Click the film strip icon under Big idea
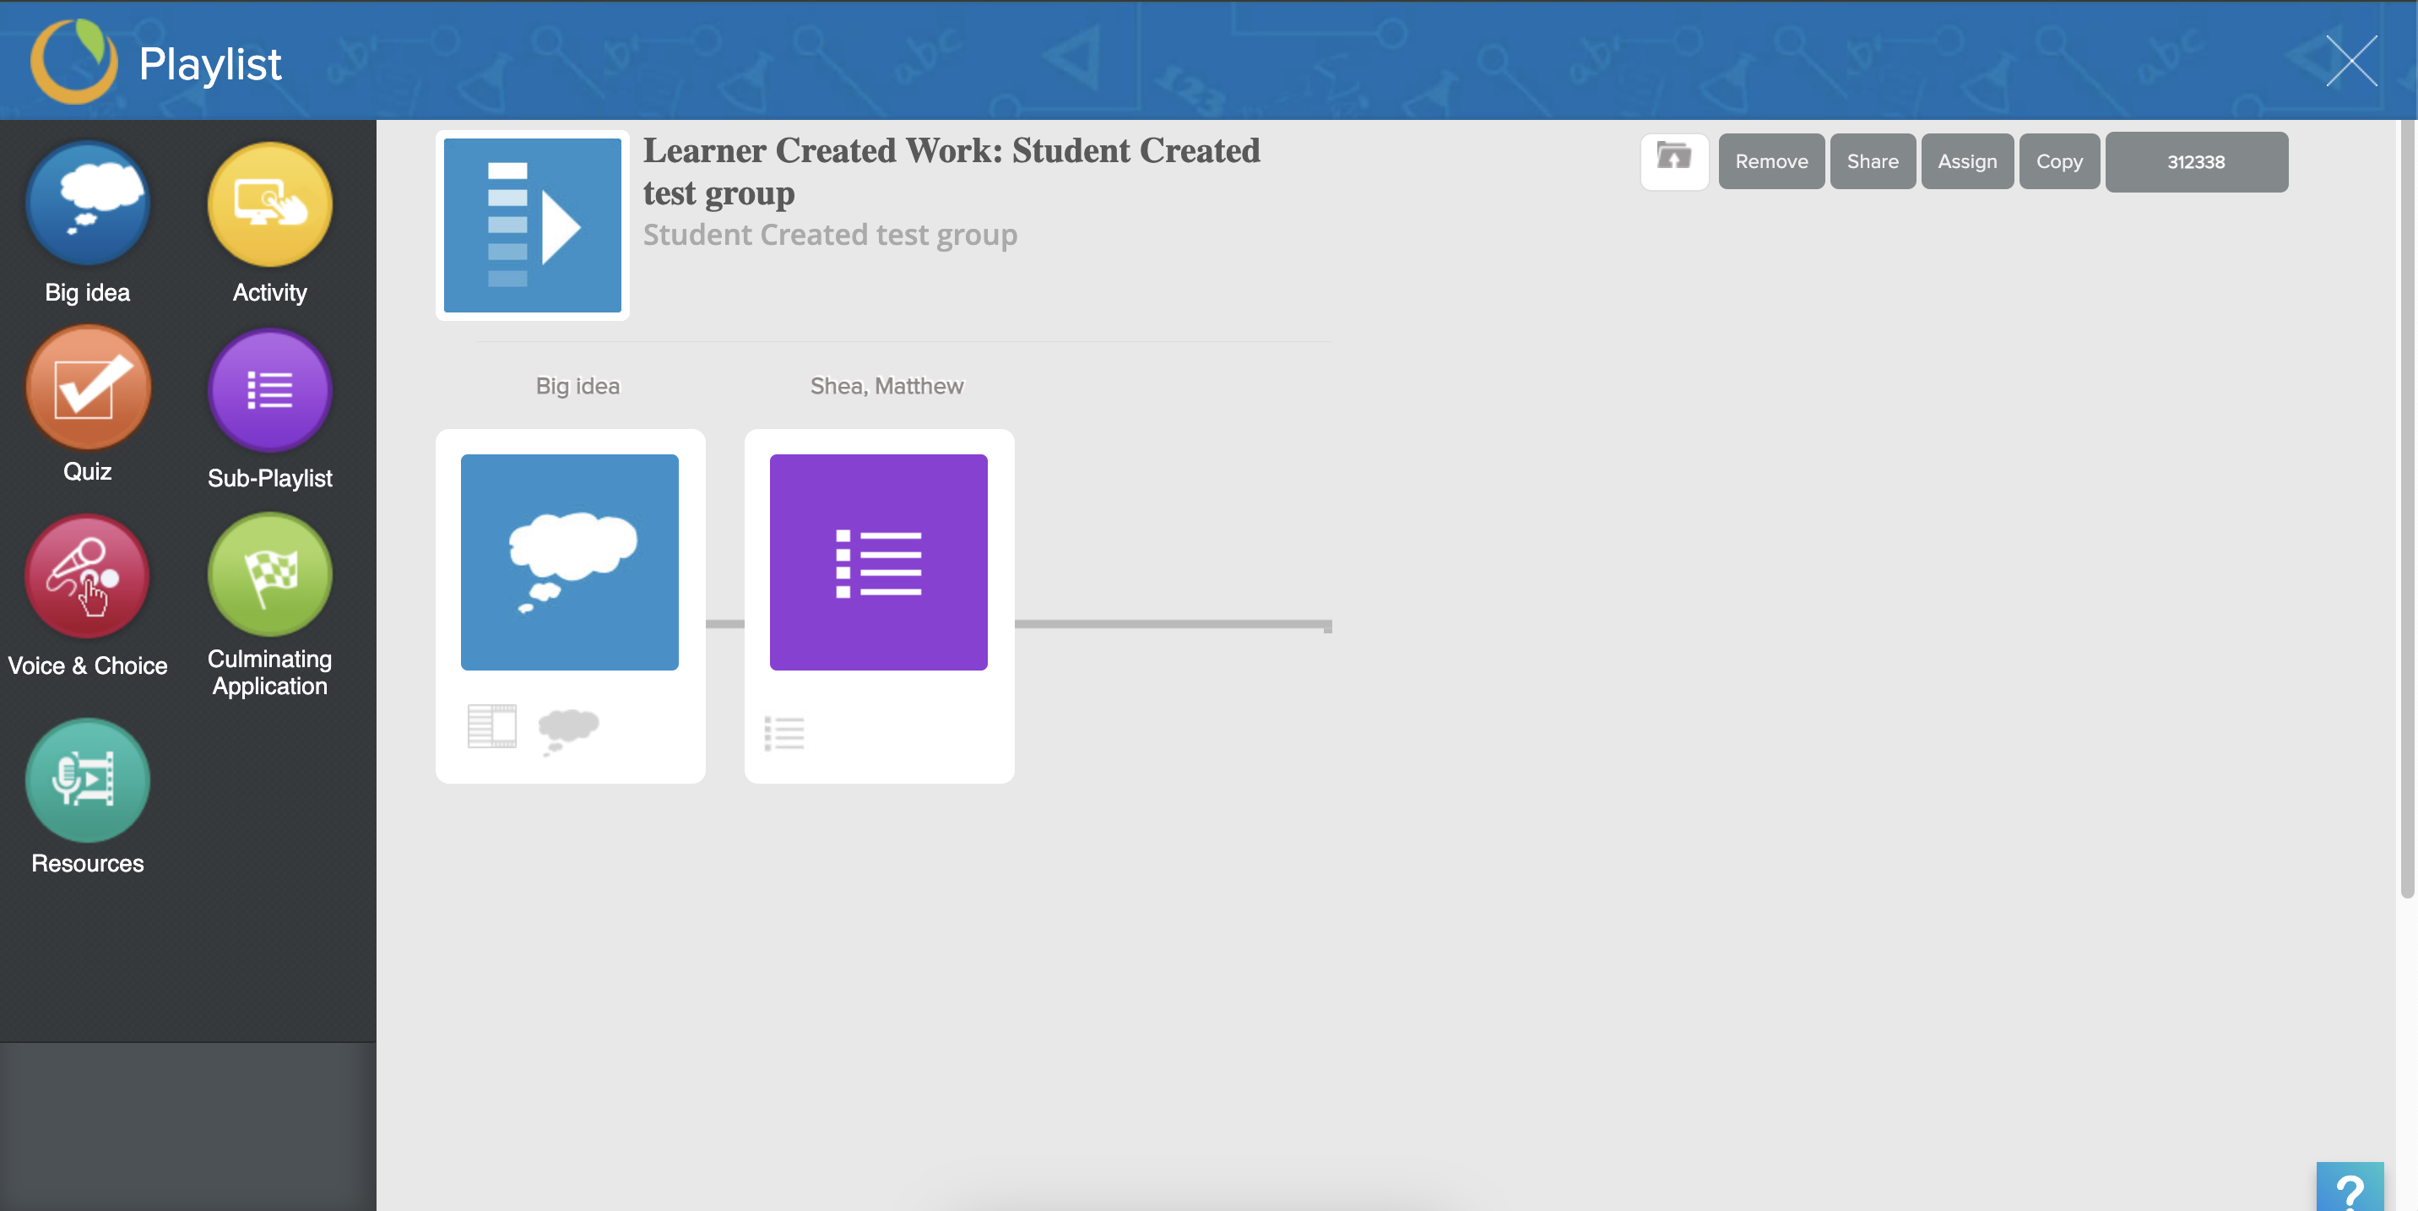 pyautogui.click(x=492, y=725)
